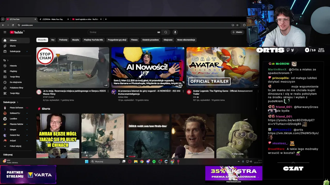330x185 pixels.
Task: Open the AMRAH Short thumbnail
Action: point(58,136)
